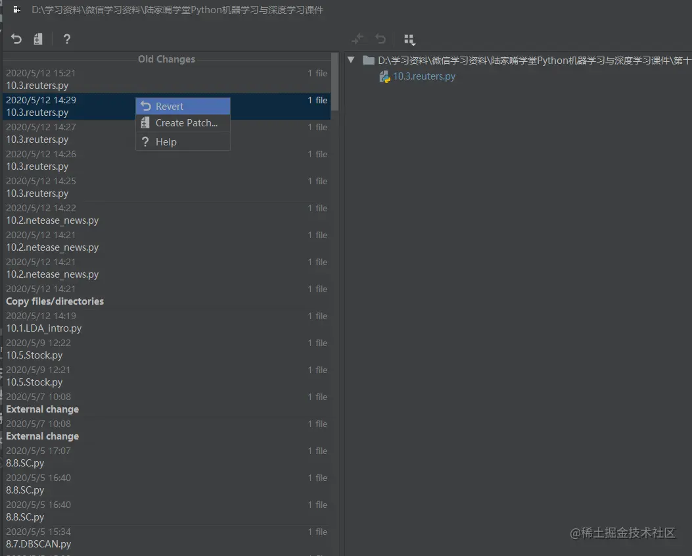Select the 2020/5/12 14:26 10.3.reuters.py revision
The image size is (692, 556).
(167, 160)
